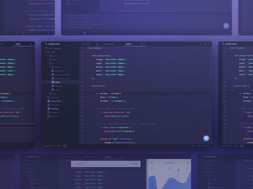Click line 1 '(function($) {' in center editor
253x189 pixels.
tap(95, 48)
